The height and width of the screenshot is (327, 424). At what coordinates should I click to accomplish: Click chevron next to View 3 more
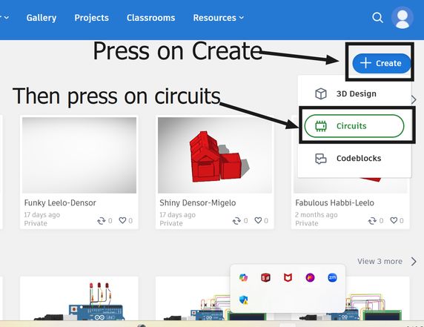pos(414,262)
